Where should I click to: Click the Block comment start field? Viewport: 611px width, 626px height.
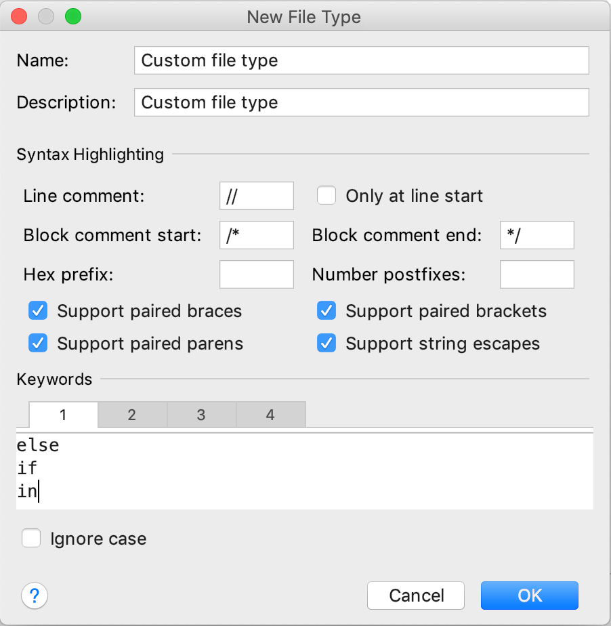[256, 234]
